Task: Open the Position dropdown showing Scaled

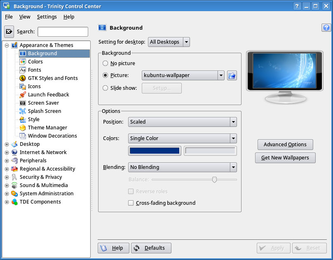Action: [182, 122]
